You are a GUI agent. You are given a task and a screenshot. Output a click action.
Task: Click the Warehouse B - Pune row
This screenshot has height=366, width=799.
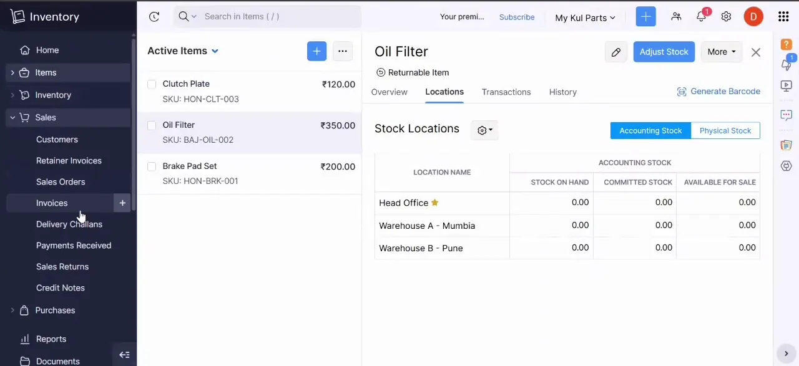(567, 248)
